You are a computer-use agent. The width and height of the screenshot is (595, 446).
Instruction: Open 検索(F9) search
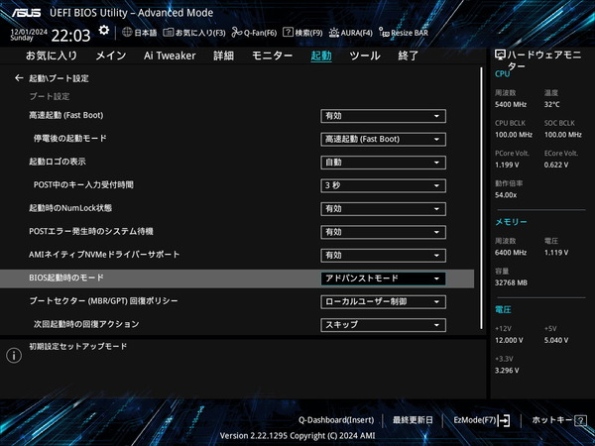[x=302, y=33]
